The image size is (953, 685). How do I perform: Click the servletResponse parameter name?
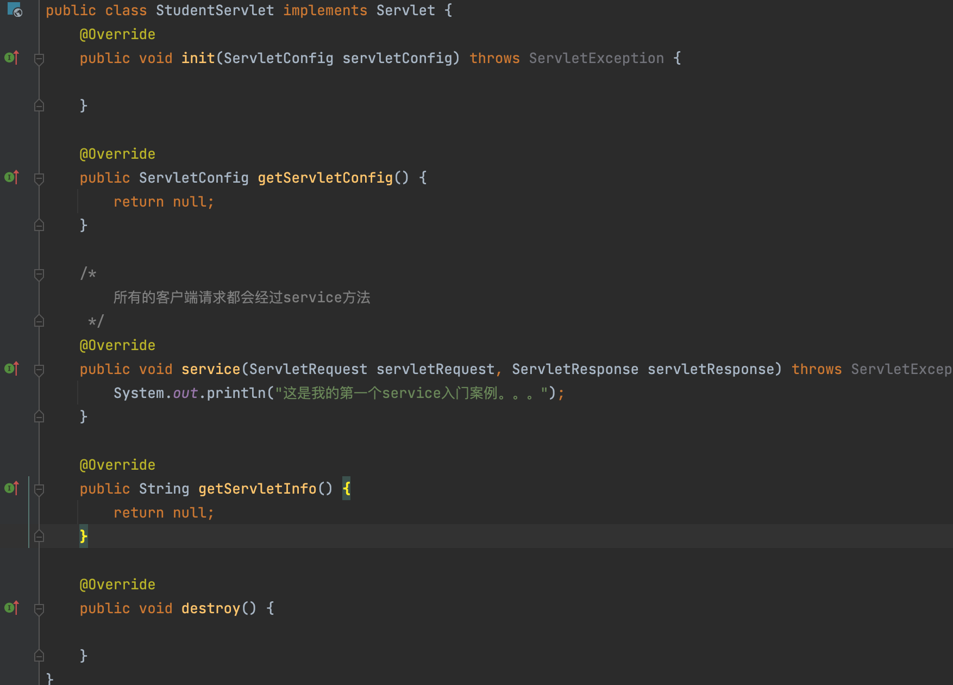click(x=711, y=369)
